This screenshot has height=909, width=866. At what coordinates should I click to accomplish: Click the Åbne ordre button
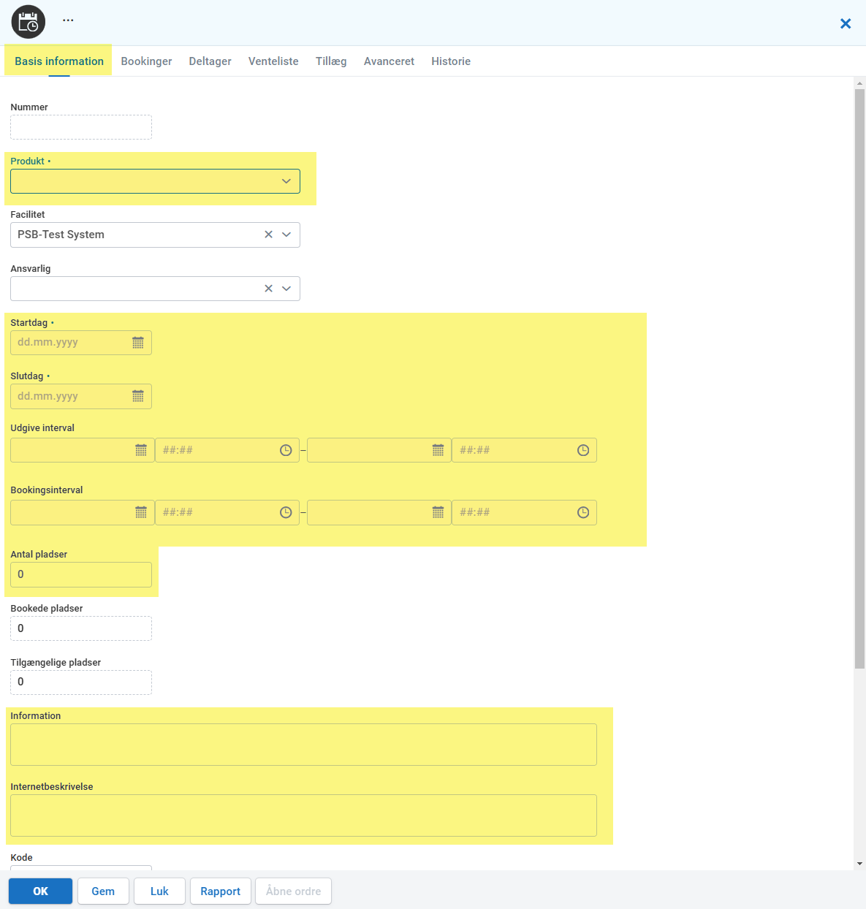pyautogui.click(x=293, y=891)
